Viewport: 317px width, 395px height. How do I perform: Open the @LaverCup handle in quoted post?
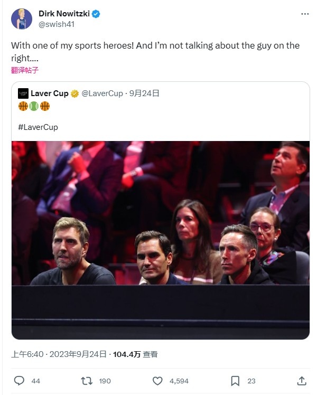(x=102, y=93)
